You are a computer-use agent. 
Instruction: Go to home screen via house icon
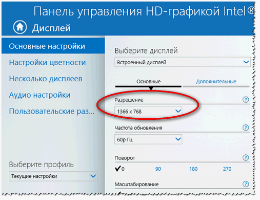pyautogui.click(x=20, y=27)
